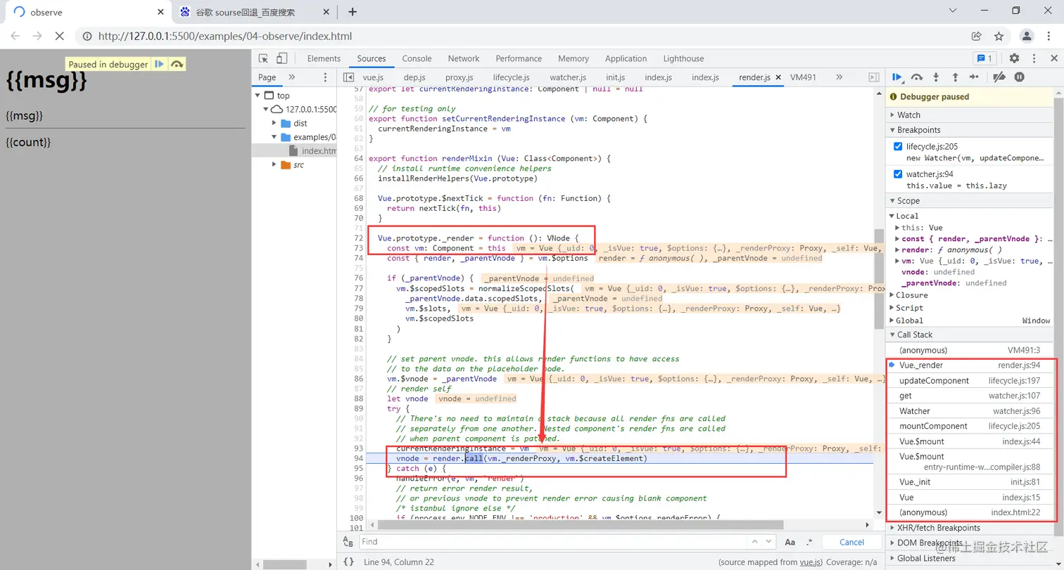
Task: Click the inspect element selector icon
Action: point(264,58)
